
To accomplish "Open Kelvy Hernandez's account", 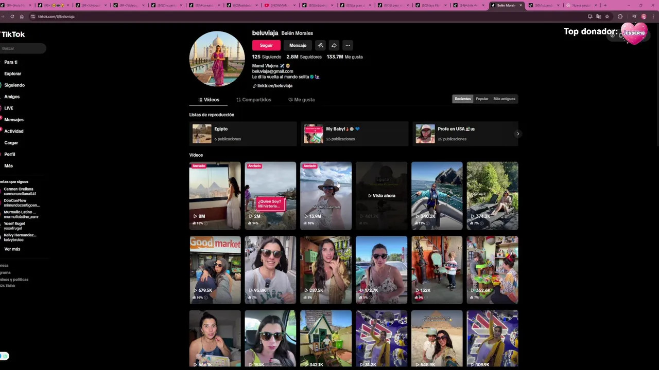I will tap(20, 237).
